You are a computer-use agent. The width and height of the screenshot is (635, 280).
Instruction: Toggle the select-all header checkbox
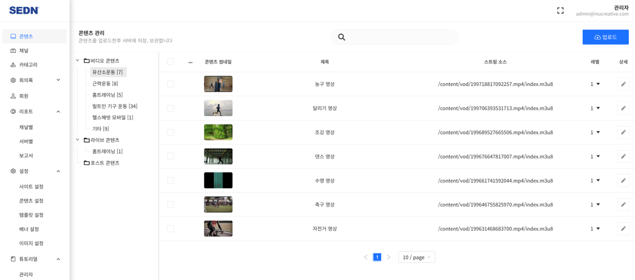(x=171, y=62)
